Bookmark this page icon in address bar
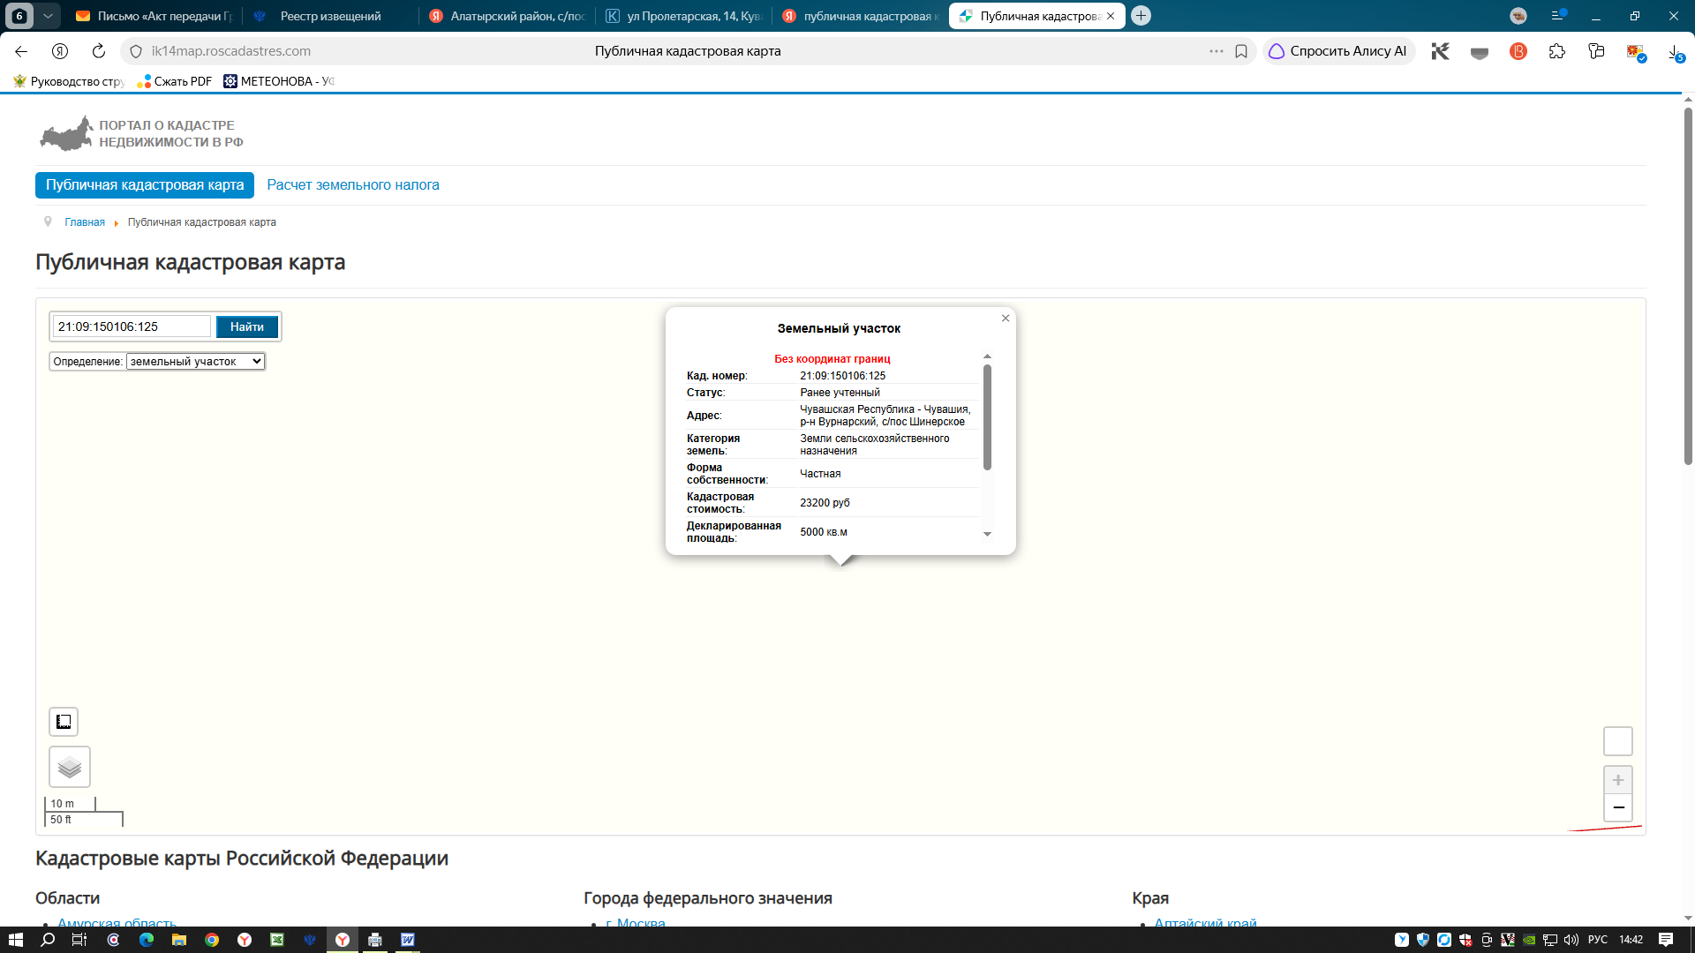Viewport: 1695px width, 953px height. tap(1241, 51)
